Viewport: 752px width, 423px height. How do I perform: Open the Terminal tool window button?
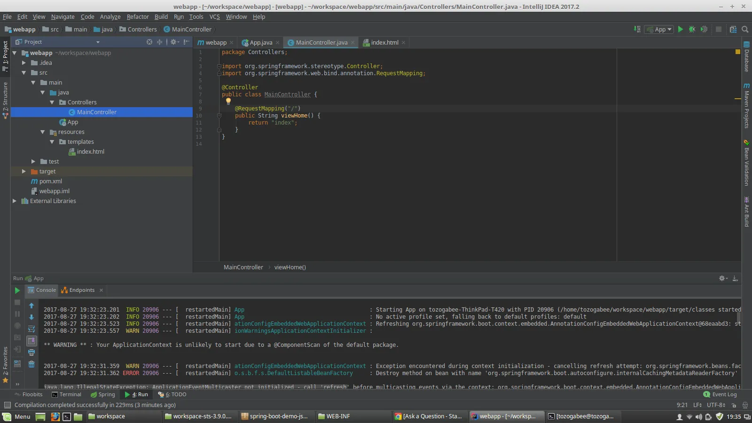pyautogui.click(x=66, y=394)
